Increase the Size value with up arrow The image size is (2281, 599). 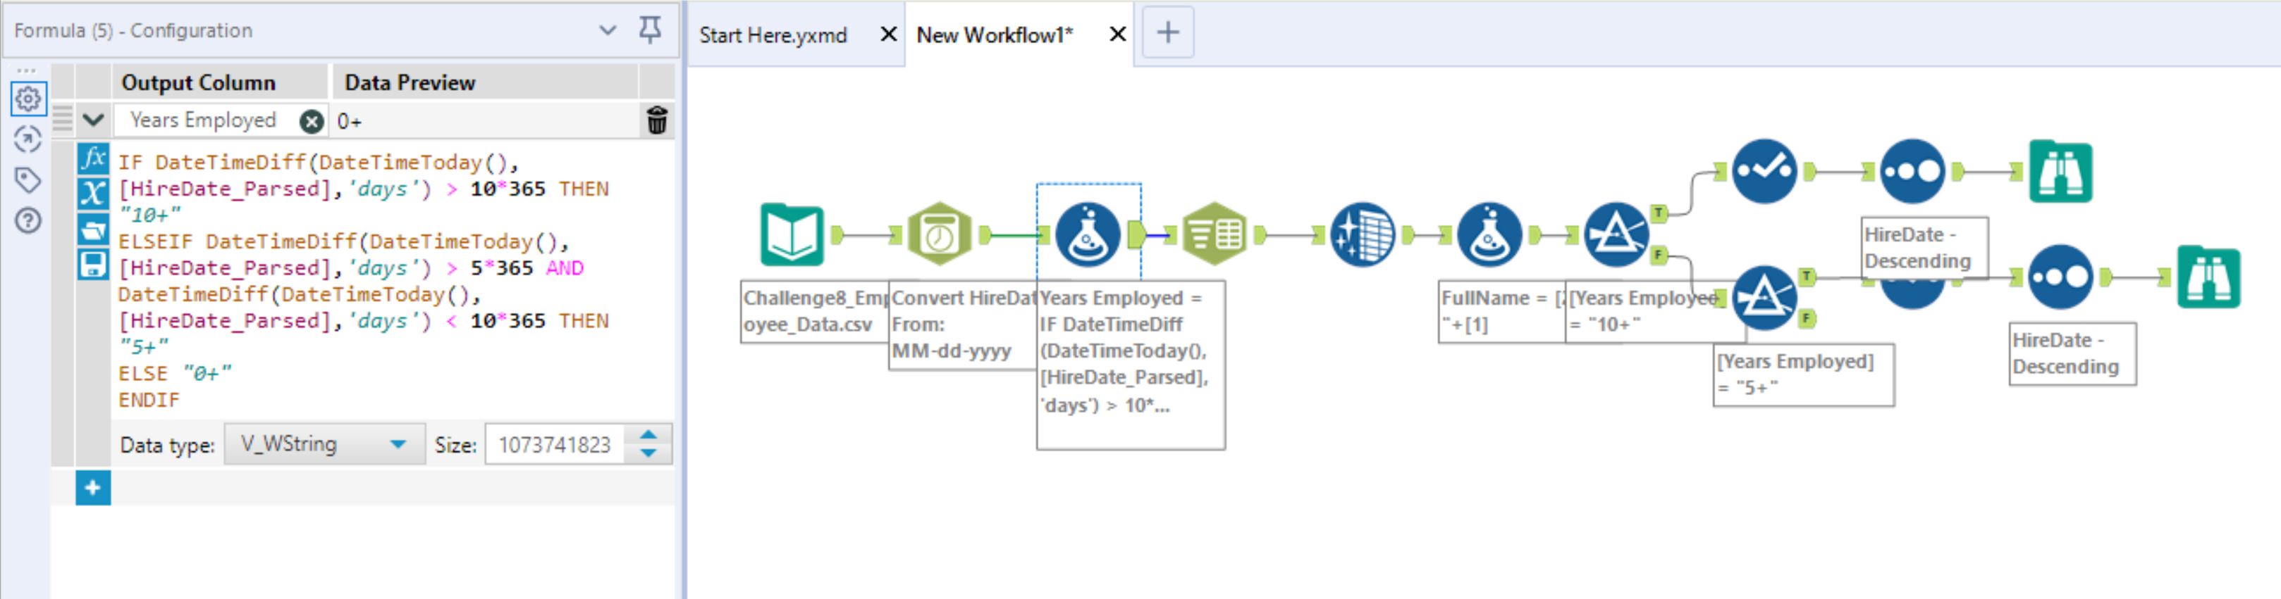(648, 435)
